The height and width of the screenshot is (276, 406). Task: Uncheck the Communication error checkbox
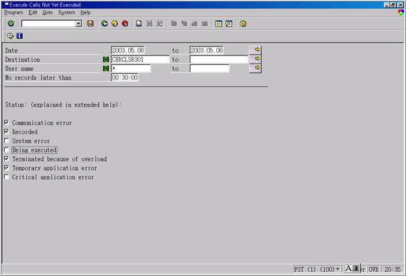[x=6, y=122]
